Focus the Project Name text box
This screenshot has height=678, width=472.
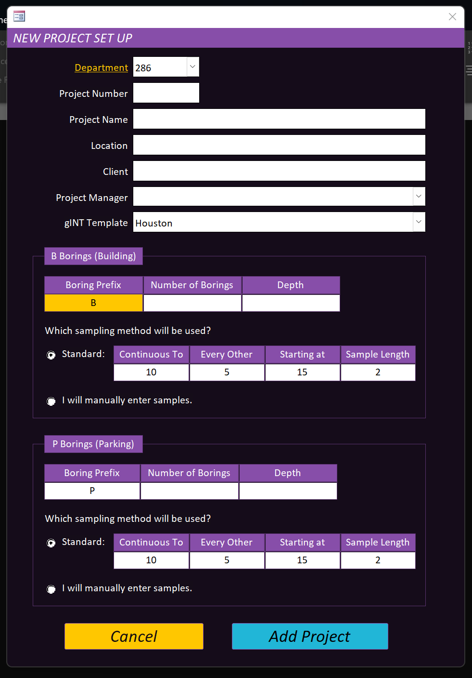(279, 119)
